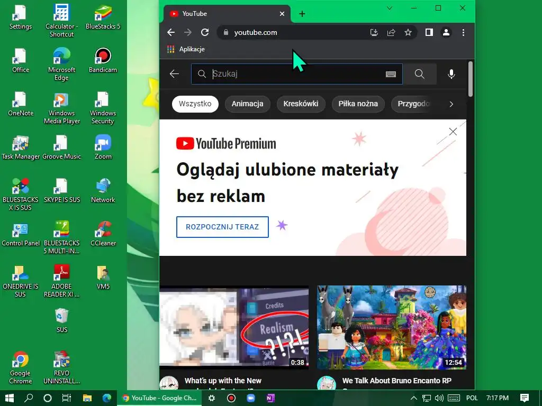Click the install app icon in address bar

coord(374,32)
